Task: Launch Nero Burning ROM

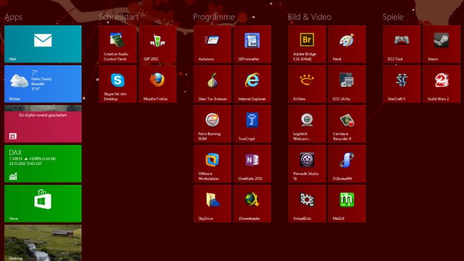Action: click(x=212, y=124)
